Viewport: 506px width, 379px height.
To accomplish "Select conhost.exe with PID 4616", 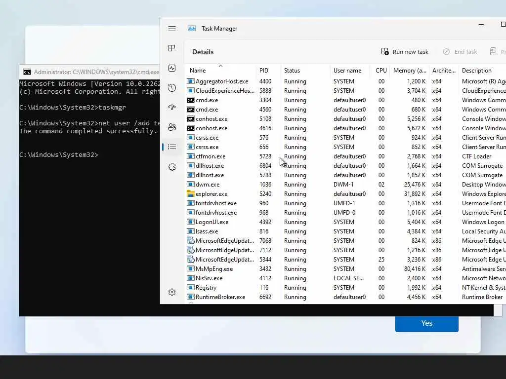I will click(346, 128).
